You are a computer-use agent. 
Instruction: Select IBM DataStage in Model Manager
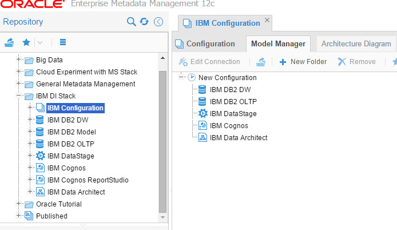point(233,114)
